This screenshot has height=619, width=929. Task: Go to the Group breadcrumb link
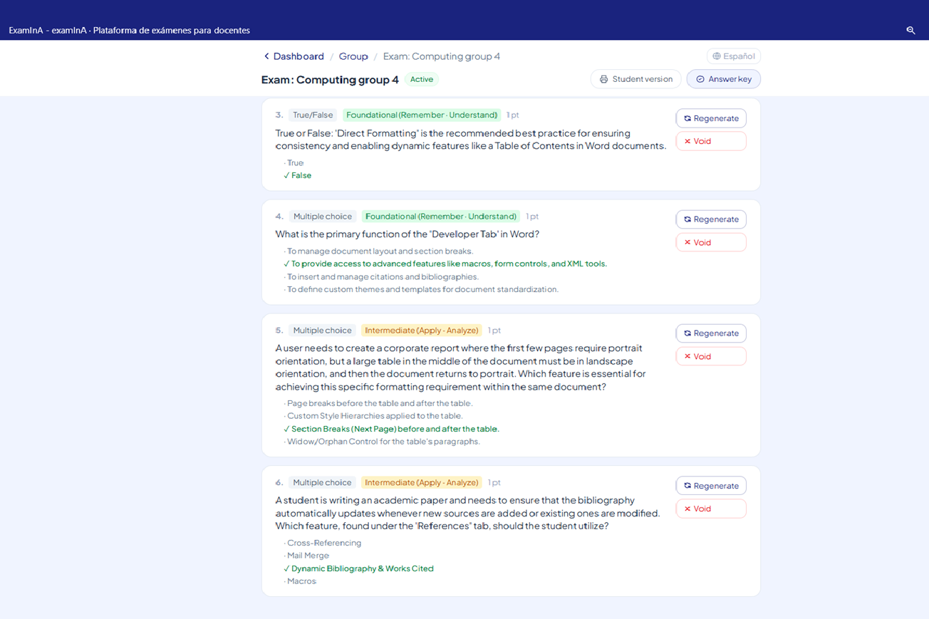pos(353,56)
